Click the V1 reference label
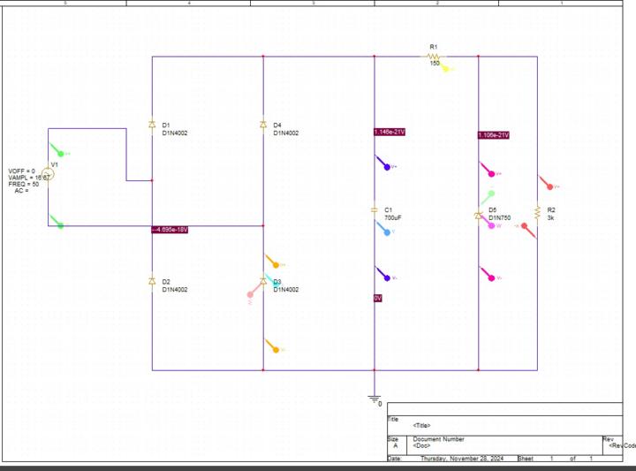 55,164
